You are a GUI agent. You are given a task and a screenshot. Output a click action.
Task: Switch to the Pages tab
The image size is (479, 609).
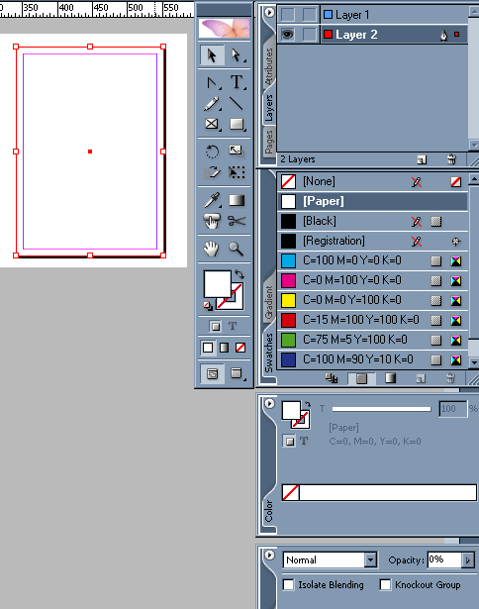268,142
